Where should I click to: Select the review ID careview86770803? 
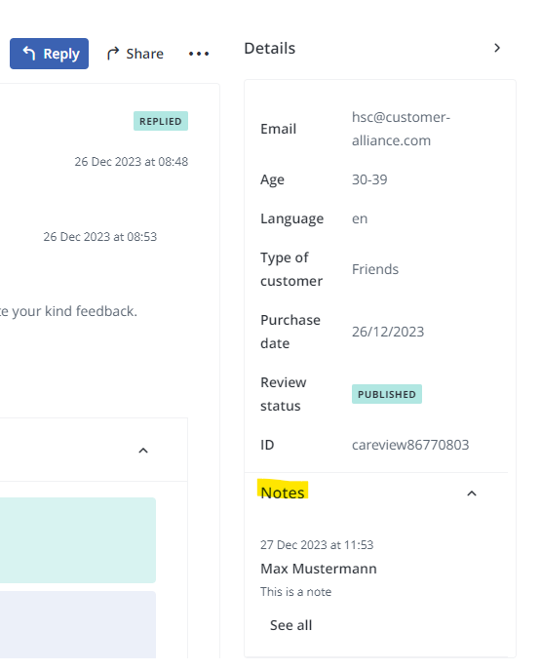pyautogui.click(x=410, y=445)
